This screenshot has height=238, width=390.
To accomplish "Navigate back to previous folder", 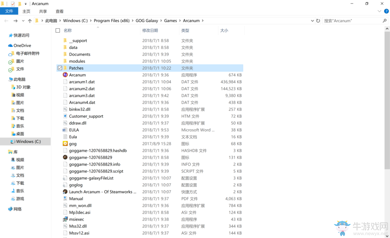I will pos(7,21).
